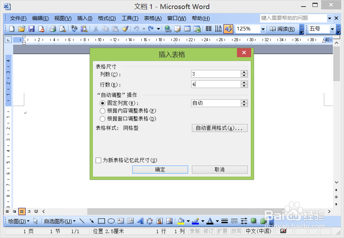344x238 pixels.
Task: Open the Tables and Borders toolbar icon
Action: click(177, 29)
